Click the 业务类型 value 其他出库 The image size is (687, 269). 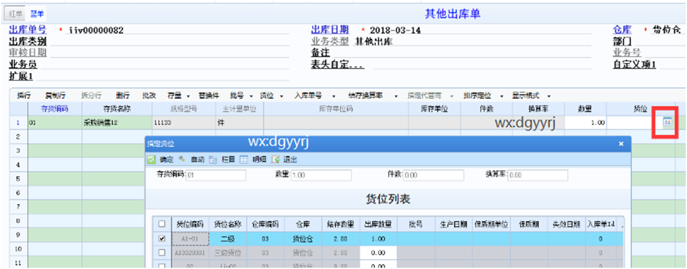374,41
